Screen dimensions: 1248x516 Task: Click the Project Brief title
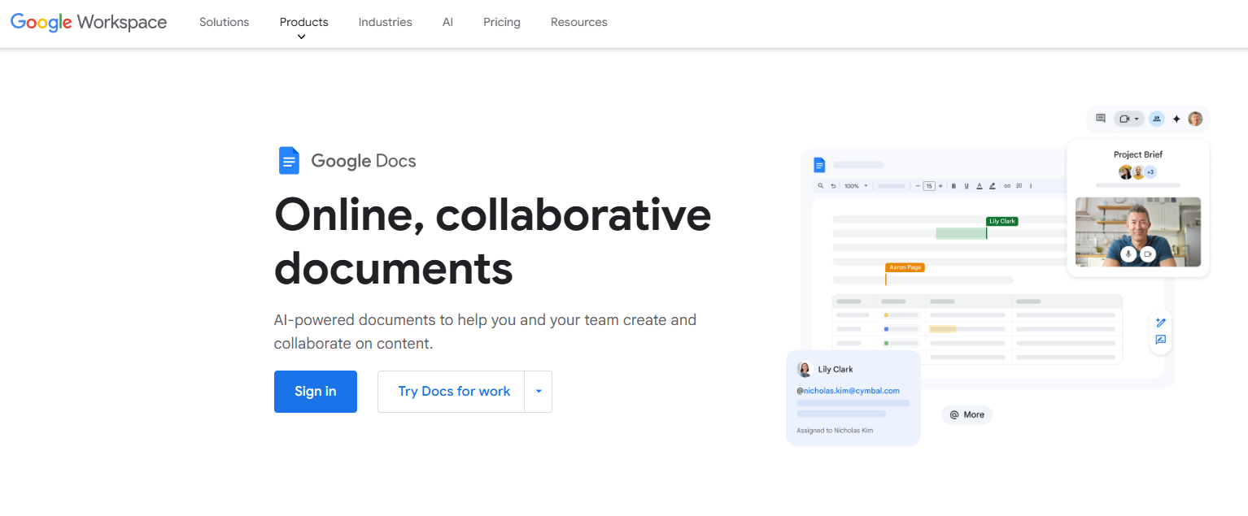coord(1138,154)
